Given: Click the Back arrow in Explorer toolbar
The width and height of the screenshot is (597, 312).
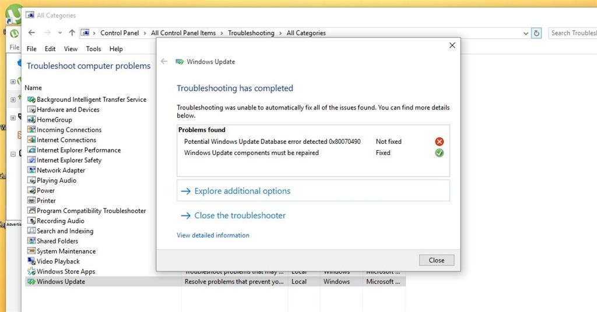Looking at the screenshot, I should [31, 33].
